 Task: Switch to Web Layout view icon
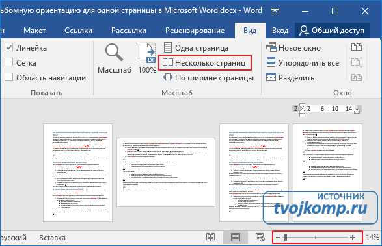pyautogui.click(x=260, y=237)
